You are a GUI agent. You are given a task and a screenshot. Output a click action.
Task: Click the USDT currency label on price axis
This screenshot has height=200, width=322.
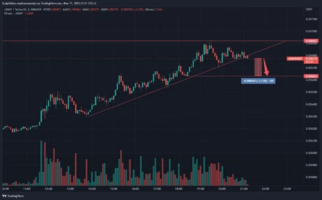[309, 9]
